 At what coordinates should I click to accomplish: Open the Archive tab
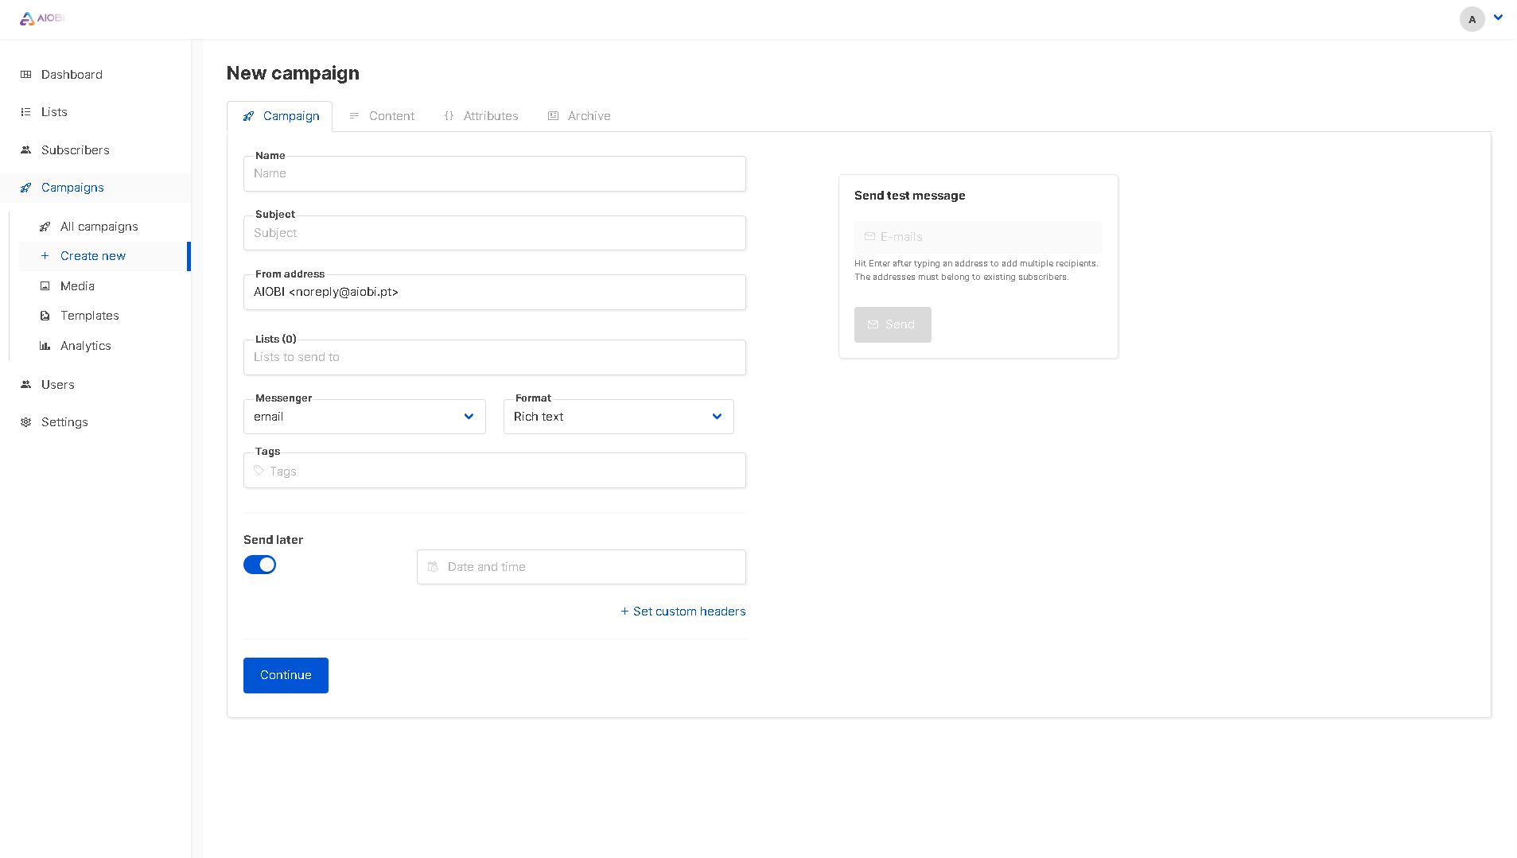(588, 115)
